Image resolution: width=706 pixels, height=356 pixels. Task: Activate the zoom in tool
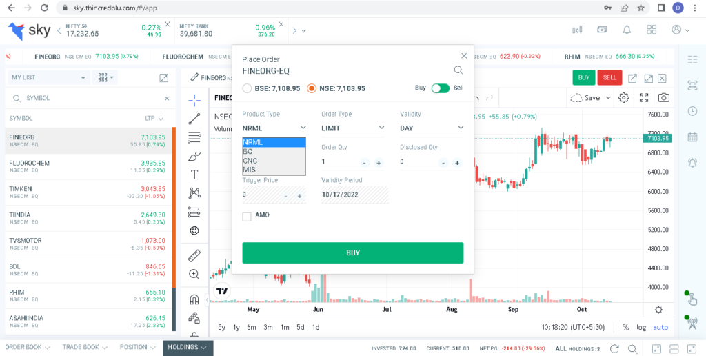pos(194,274)
